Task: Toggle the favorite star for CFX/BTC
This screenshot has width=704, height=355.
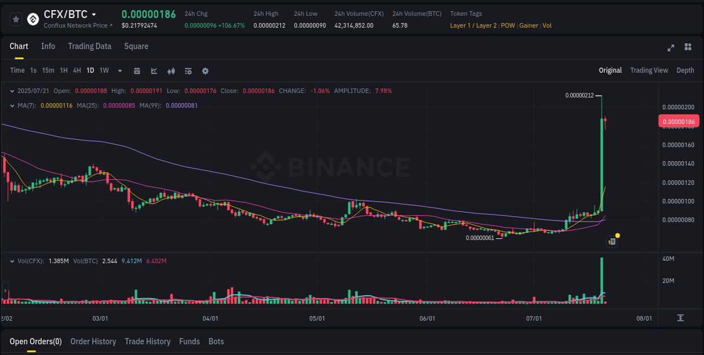Action: click(16, 19)
